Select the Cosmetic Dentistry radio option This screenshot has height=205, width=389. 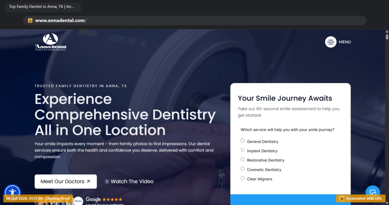[x=243, y=169]
